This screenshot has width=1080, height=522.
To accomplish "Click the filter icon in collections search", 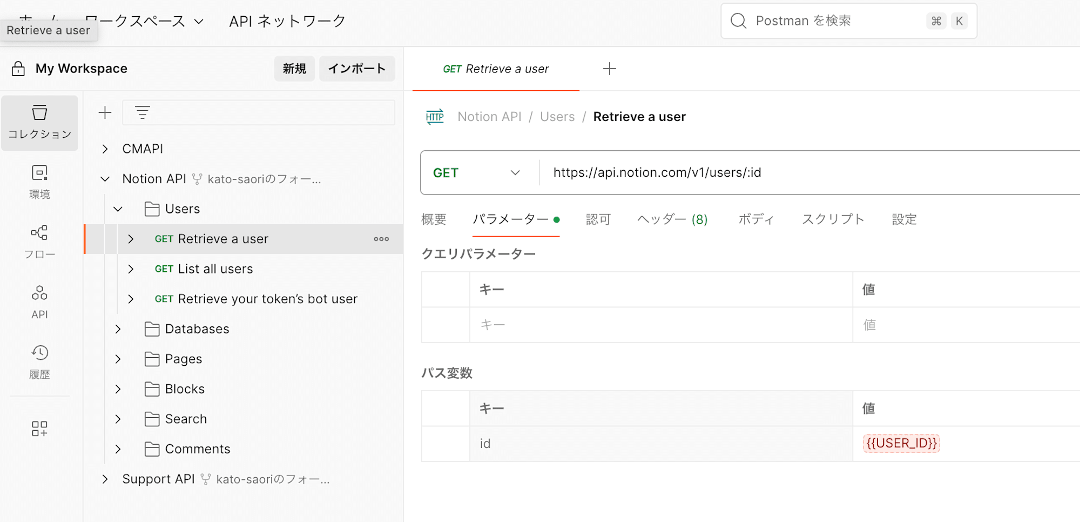I will coord(143,112).
